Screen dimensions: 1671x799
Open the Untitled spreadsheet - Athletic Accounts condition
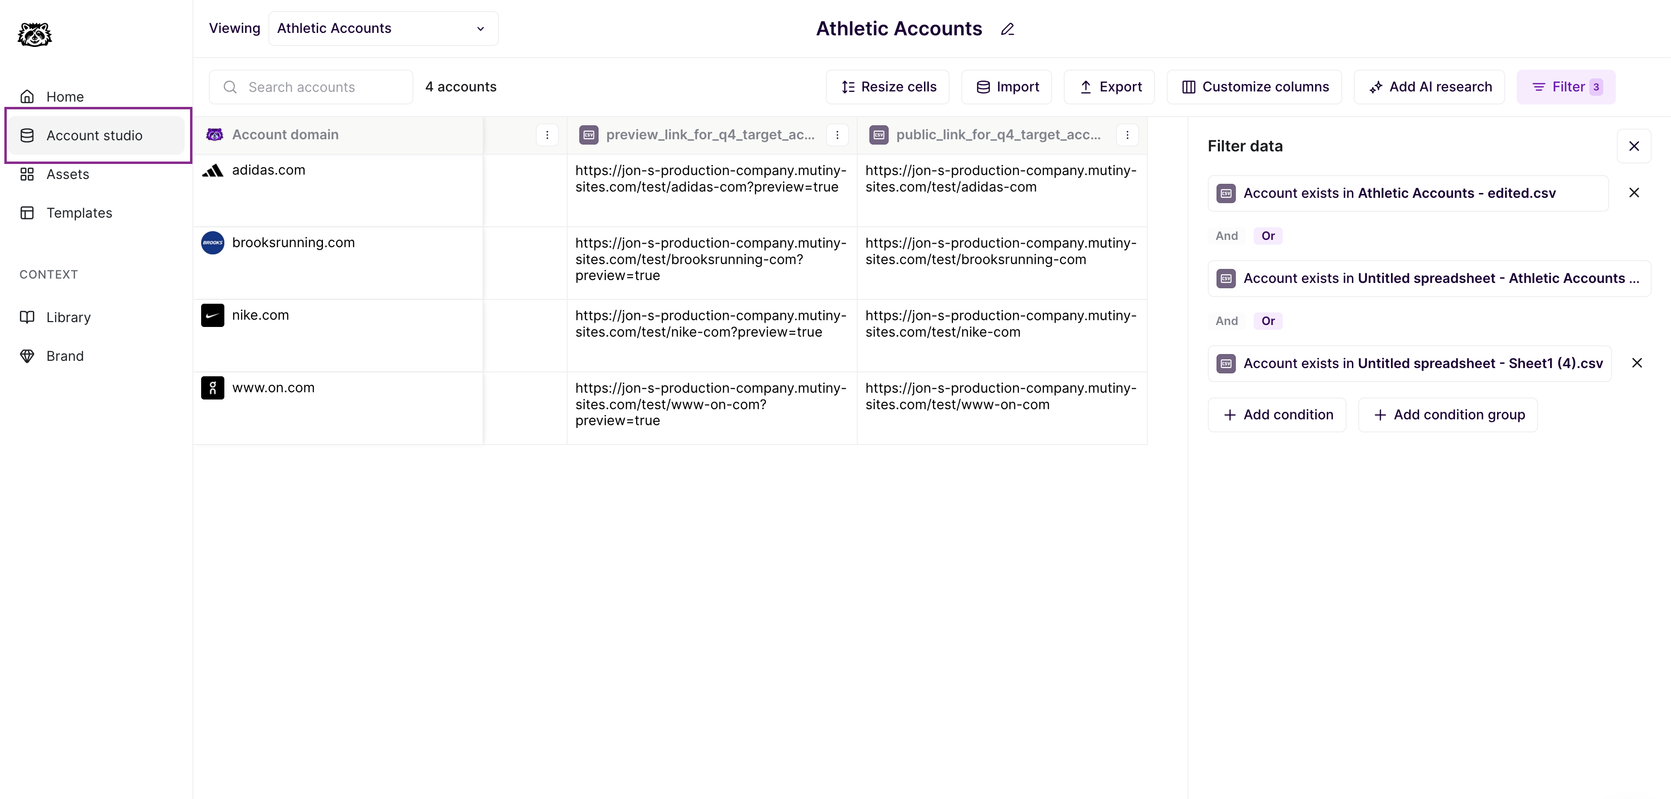(1428, 279)
